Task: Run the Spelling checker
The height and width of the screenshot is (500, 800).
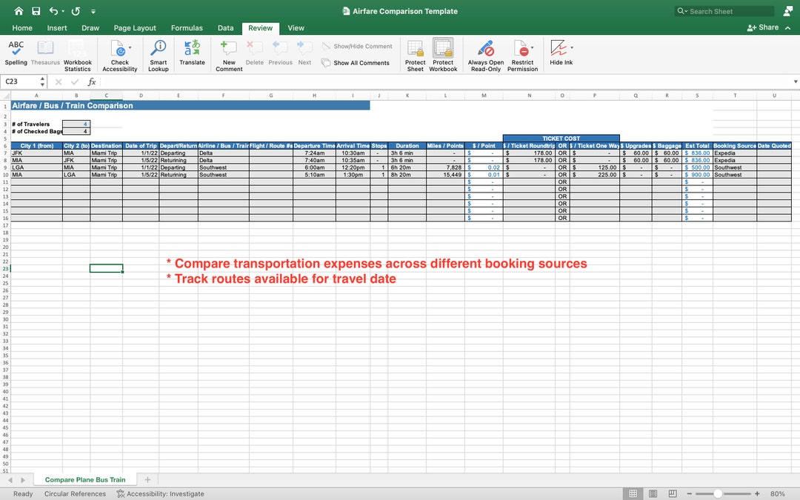Action: click(x=16, y=52)
